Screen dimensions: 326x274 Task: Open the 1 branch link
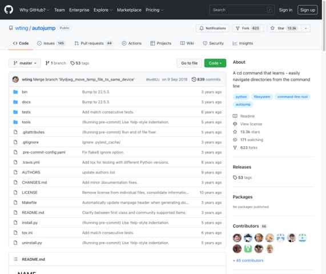(x=55, y=63)
